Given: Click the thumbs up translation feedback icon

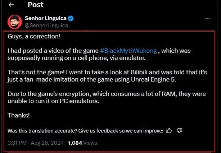Looking at the screenshot, I should tap(169, 130).
